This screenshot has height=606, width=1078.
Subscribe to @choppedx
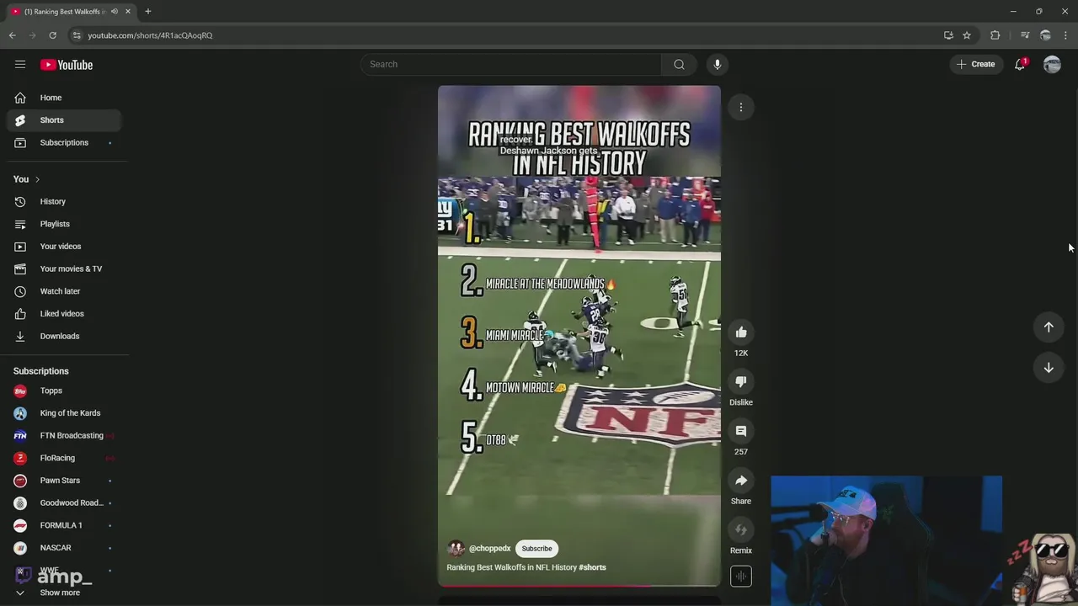pyautogui.click(x=536, y=549)
